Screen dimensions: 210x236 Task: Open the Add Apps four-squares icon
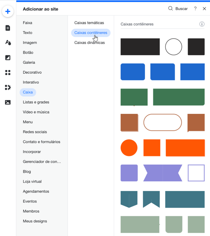tap(7, 73)
